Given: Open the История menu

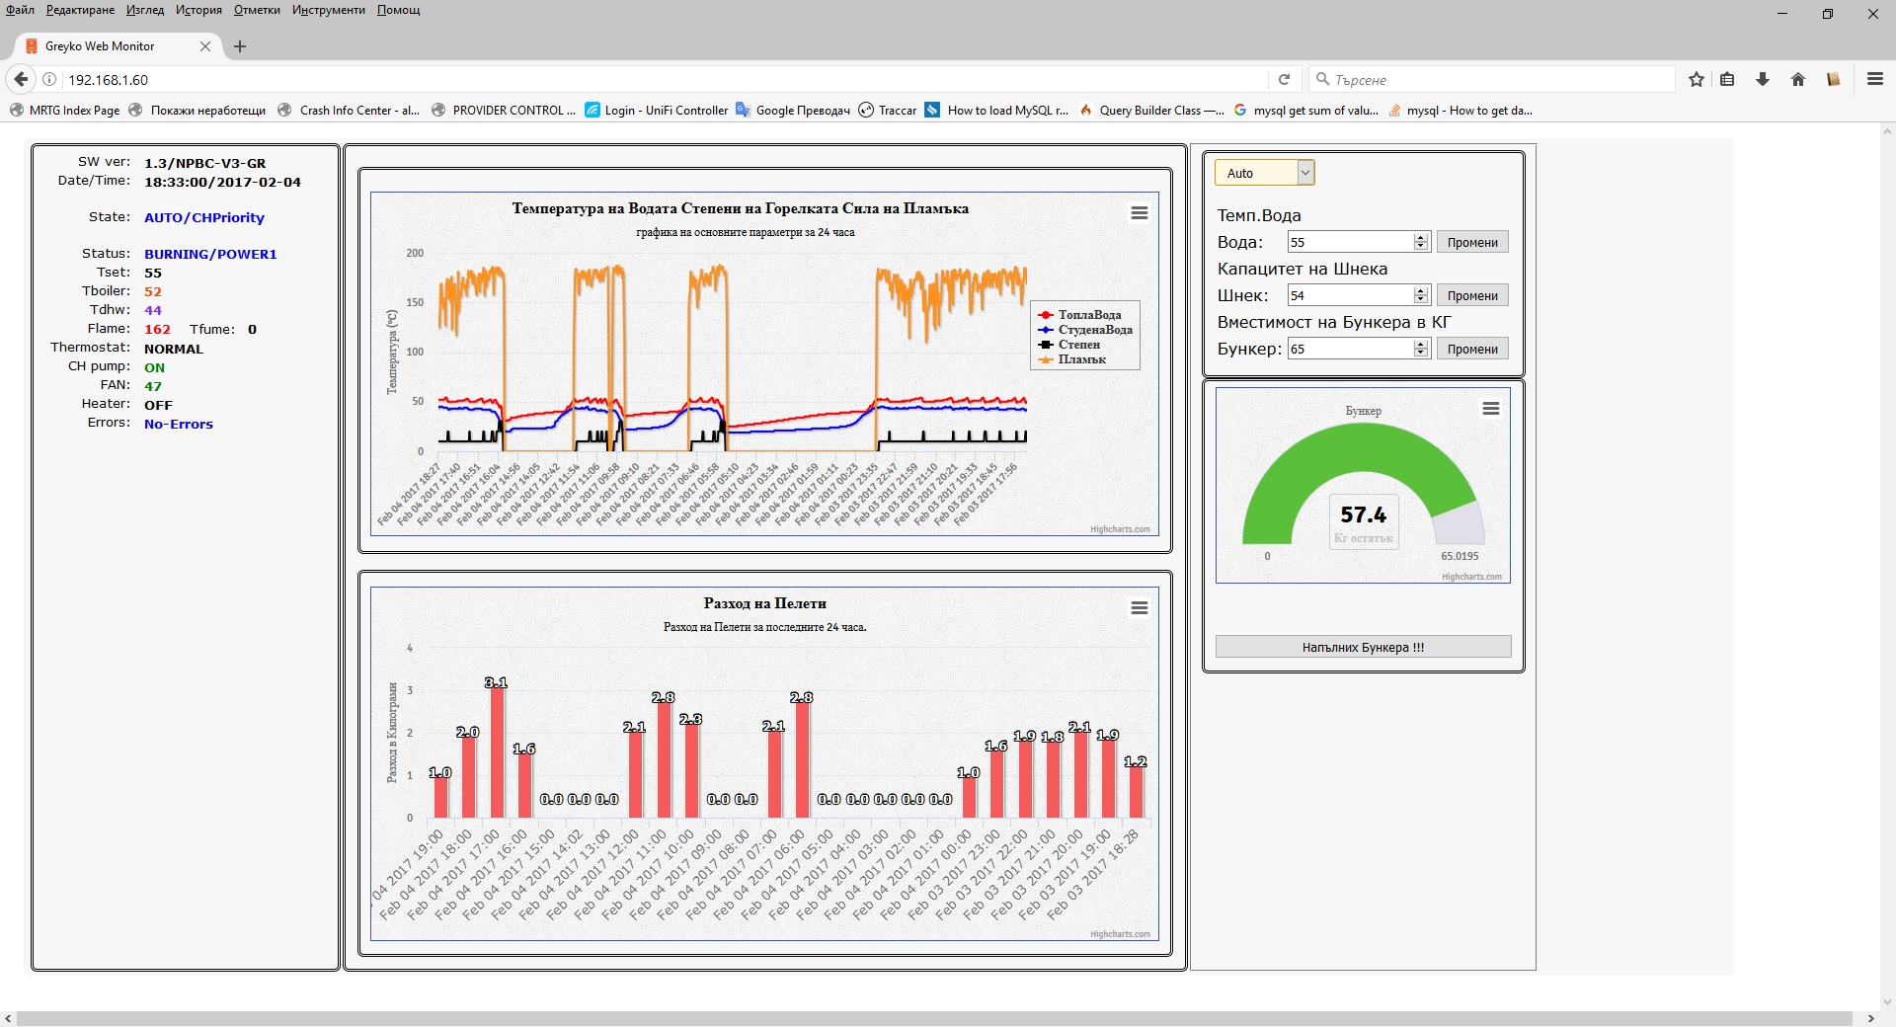Looking at the screenshot, I should [198, 10].
